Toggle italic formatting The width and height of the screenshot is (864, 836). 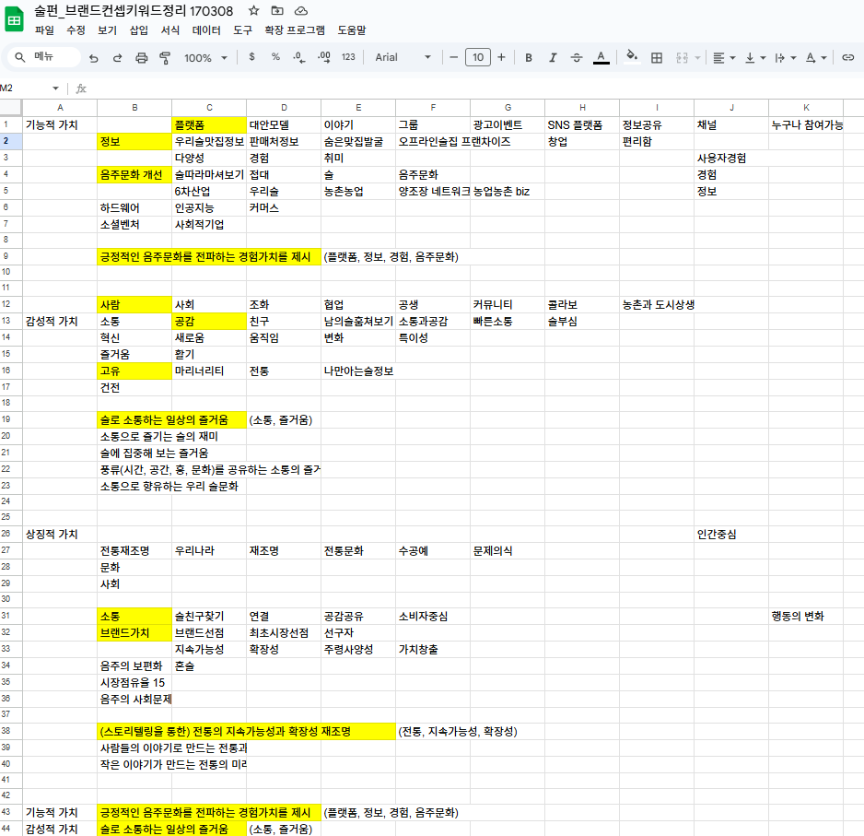(552, 57)
